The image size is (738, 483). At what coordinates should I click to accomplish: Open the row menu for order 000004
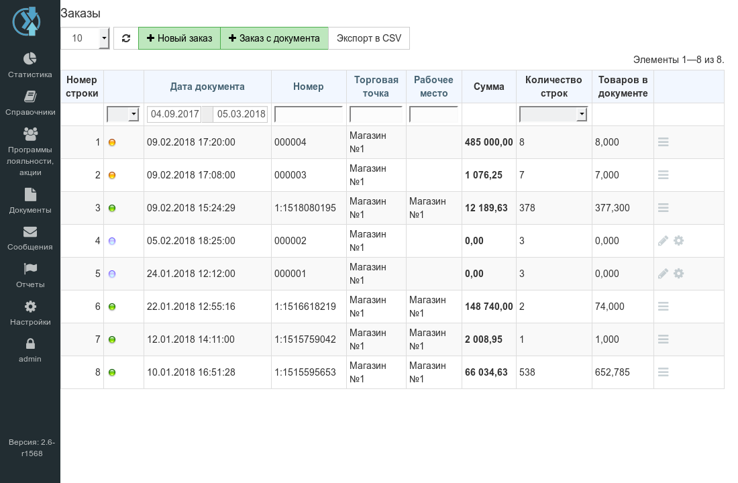[x=663, y=142]
